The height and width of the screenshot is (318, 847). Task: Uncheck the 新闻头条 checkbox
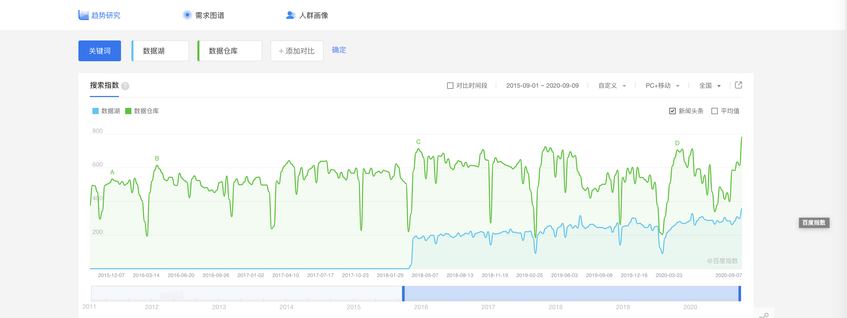pyautogui.click(x=673, y=111)
